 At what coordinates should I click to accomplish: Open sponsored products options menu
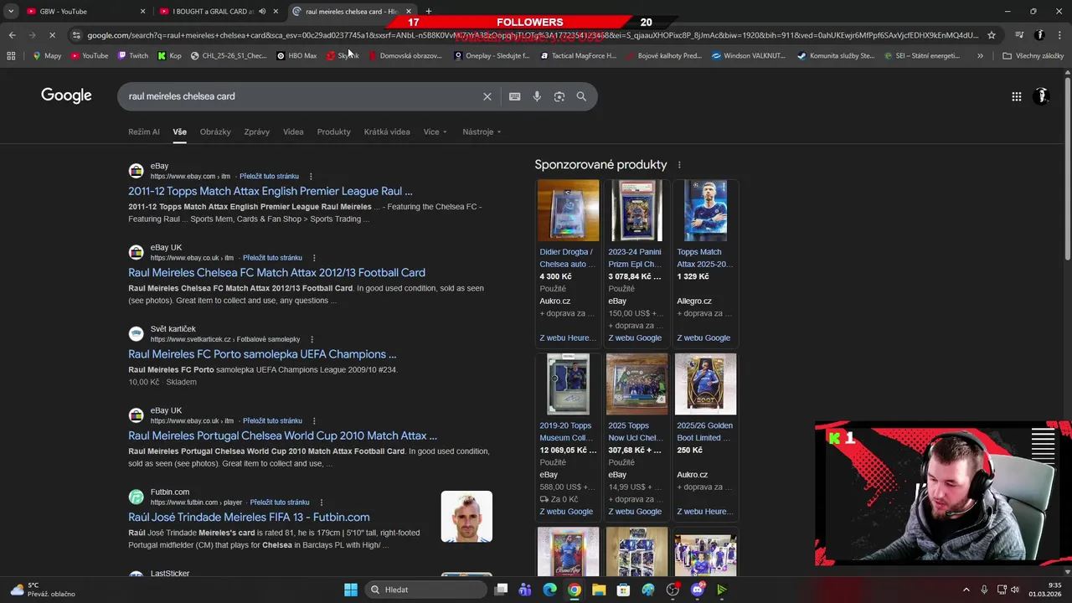(679, 165)
